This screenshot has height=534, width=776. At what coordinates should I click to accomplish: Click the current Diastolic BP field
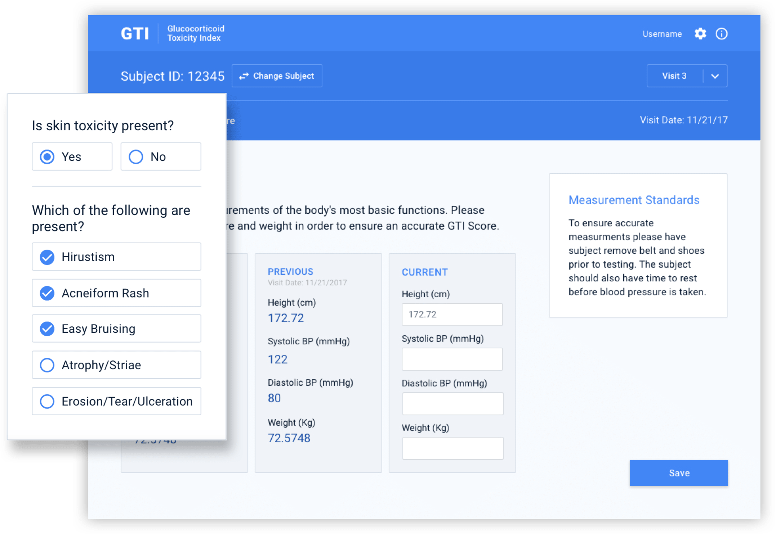[452, 404]
